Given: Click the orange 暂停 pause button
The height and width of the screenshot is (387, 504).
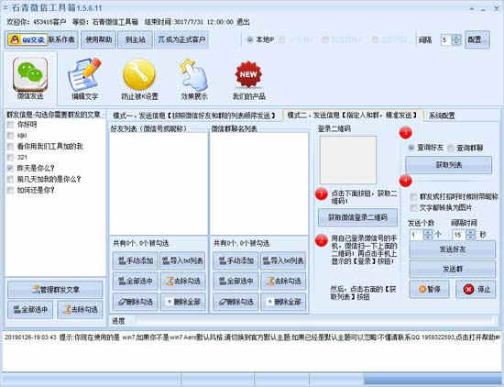Looking at the screenshot, I should coord(429,289).
